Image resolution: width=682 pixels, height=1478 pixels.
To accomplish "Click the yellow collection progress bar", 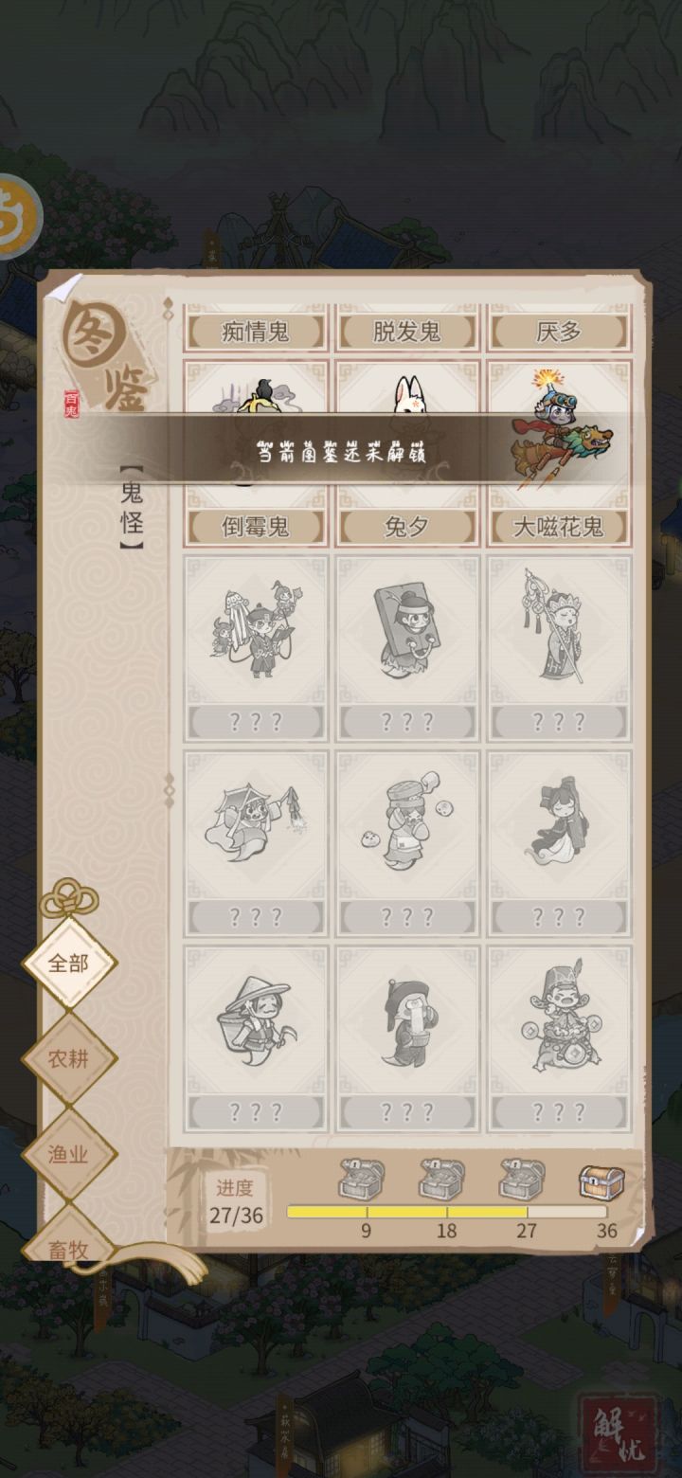I will (x=446, y=1212).
